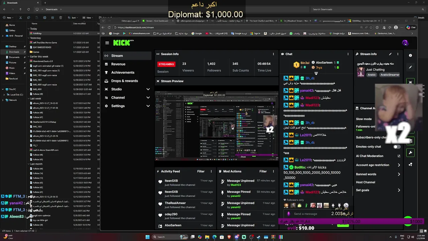Filter the Mod Actions list

pyautogui.click(x=263, y=171)
